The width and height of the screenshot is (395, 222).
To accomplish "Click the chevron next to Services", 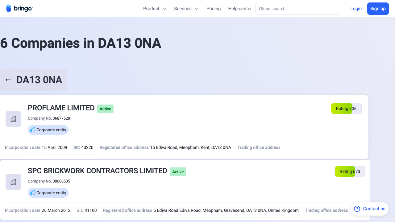I will (197, 9).
